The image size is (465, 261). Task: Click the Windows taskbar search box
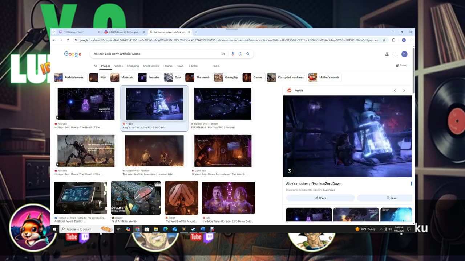pyautogui.click(x=86, y=229)
